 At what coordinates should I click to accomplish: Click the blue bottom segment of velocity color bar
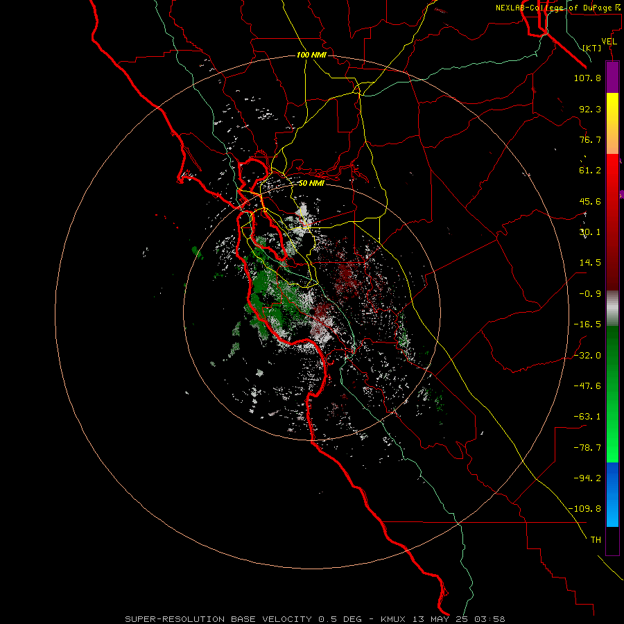pyautogui.click(x=612, y=494)
